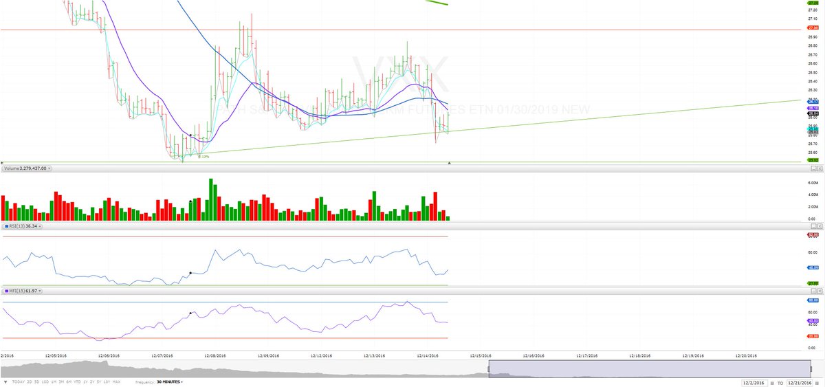Collapse the time range navigator triangle
This screenshot has width=825, height=387.
click(x=5, y=382)
